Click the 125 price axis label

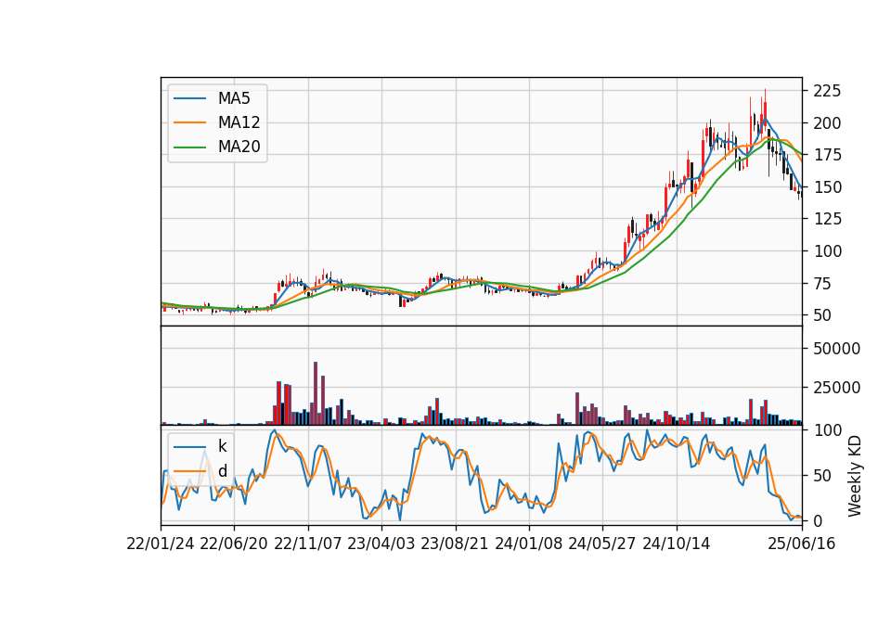pyautogui.click(x=827, y=219)
